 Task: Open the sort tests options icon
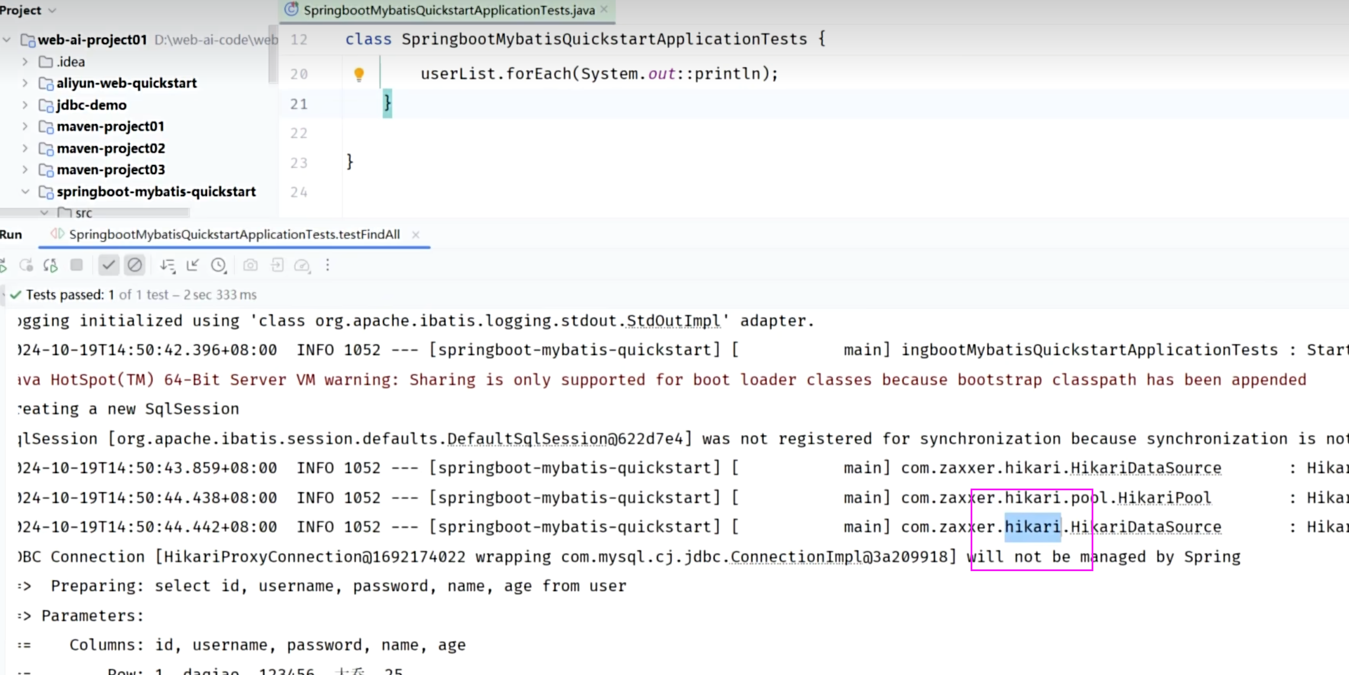167,266
